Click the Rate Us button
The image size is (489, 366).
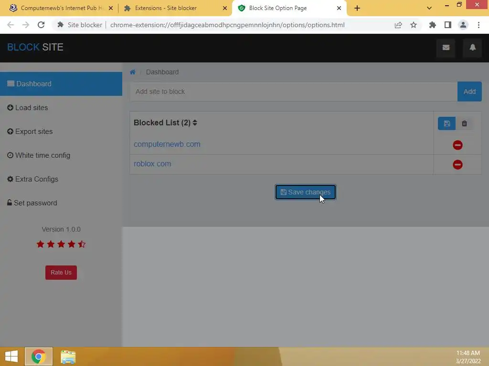[61, 273]
